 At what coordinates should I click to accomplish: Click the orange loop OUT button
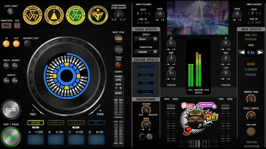16,44
